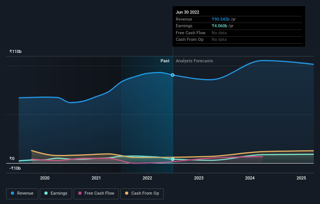The height and width of the screenshot is (204, 320).
Task: Click the 2024 x-axis label
Action: (250, 178)
